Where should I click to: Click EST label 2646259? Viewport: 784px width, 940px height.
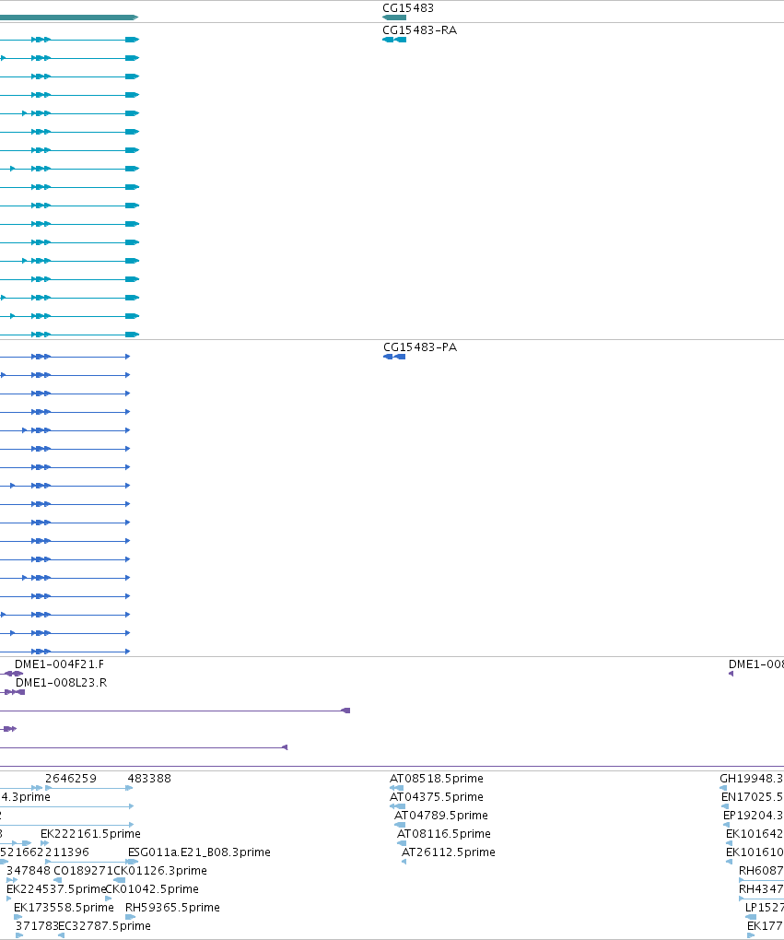71,778
